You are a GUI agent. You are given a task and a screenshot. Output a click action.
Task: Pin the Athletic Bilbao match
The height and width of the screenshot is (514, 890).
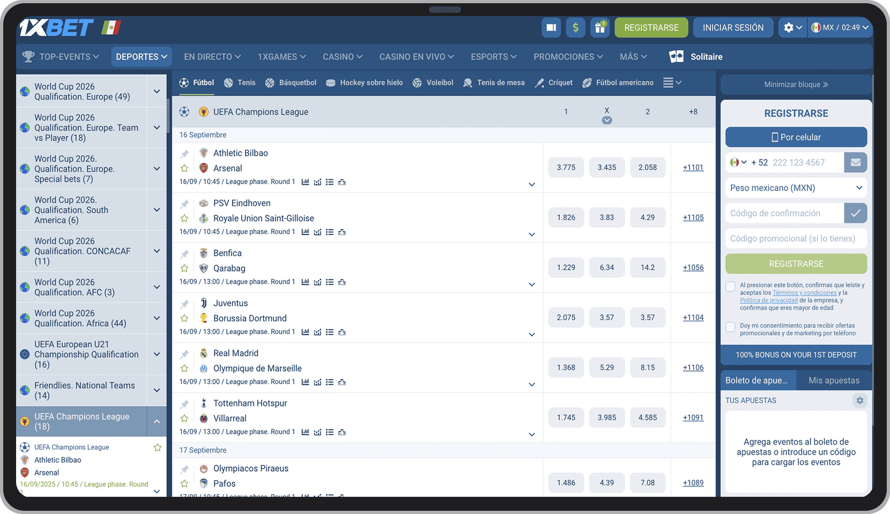coord(184,154)
